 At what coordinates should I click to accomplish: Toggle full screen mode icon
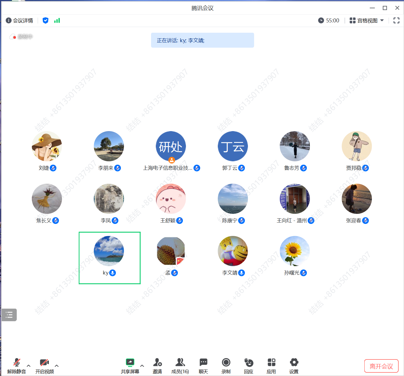[x=396, y=20]
